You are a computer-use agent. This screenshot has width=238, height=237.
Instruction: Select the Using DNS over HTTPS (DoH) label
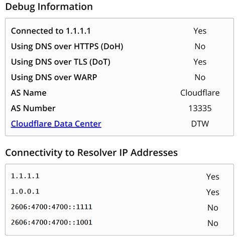point(67,47)
